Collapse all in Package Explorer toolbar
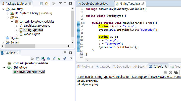 click(x=41, y=4)
